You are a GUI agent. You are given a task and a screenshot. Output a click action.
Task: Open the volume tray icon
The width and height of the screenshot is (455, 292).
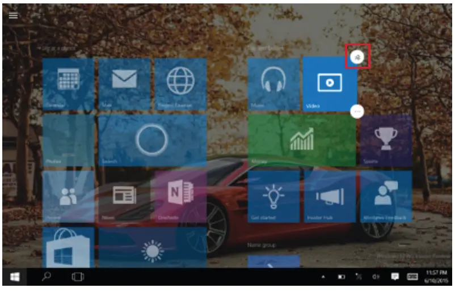(376, 277)
